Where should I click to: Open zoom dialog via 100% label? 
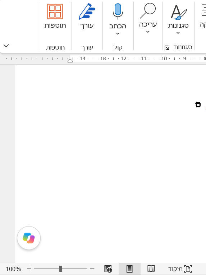tap(13, 269)
